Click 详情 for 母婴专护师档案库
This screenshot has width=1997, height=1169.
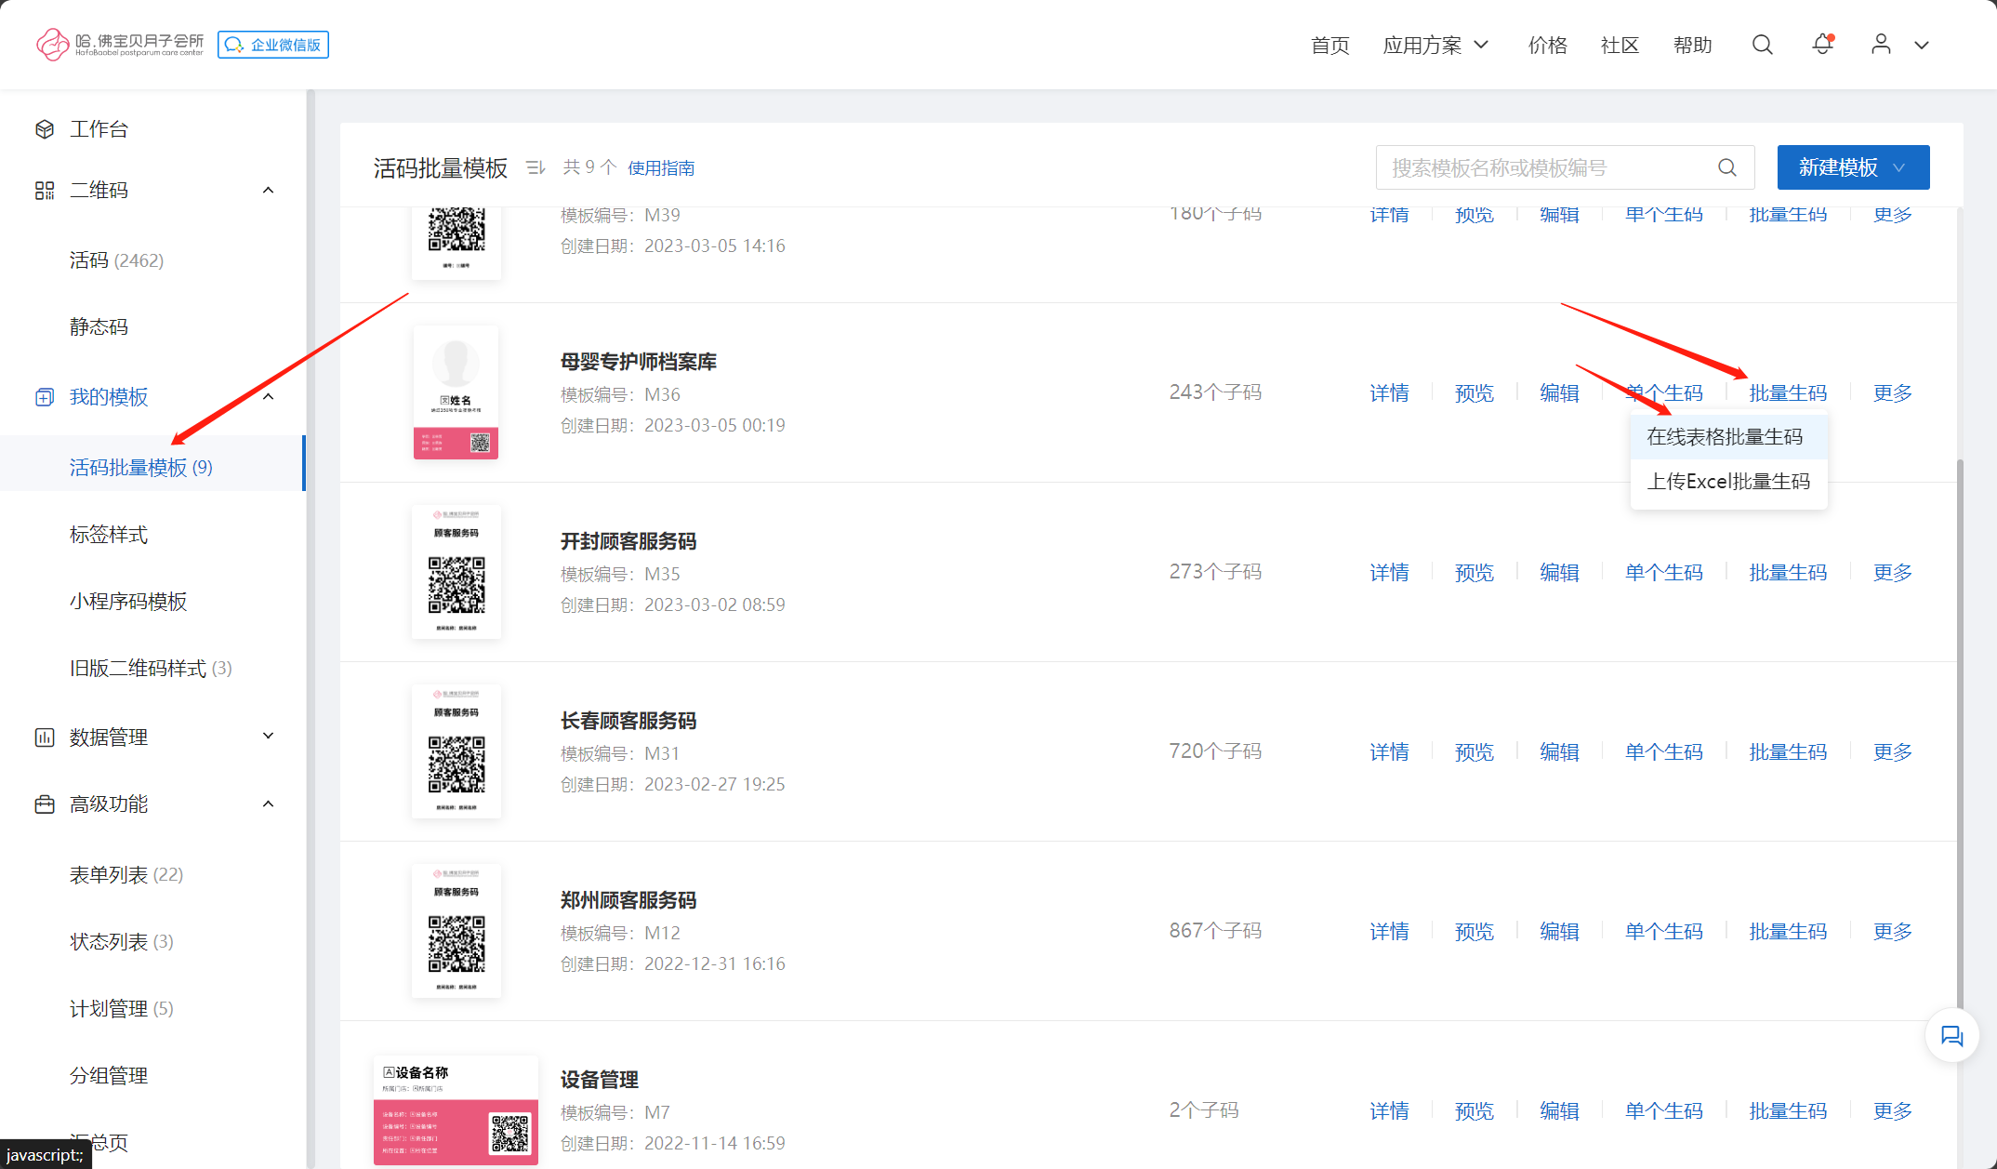(1389, 393)
